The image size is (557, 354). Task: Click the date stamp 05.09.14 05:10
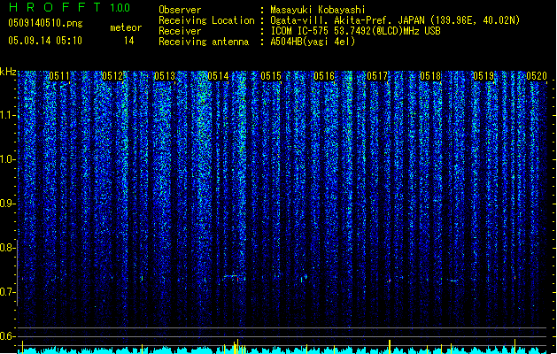pyautogui.click(x=45, y=41)
